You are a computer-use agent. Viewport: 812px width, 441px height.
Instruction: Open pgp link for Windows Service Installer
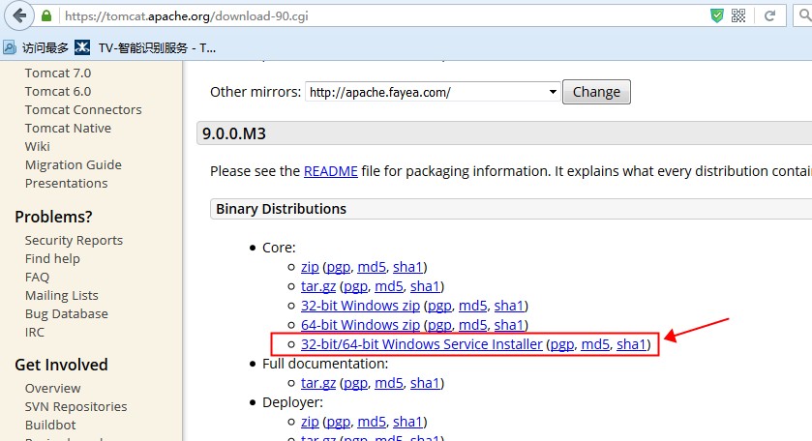click(x=562, y=344)
